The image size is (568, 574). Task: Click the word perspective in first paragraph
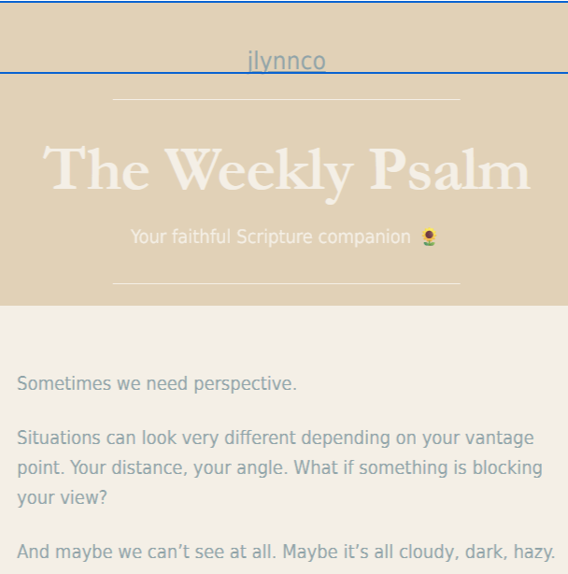pyautogui.click(x=245, y=385)
